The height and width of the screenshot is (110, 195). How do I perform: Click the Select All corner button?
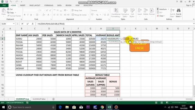coord(2,28)
